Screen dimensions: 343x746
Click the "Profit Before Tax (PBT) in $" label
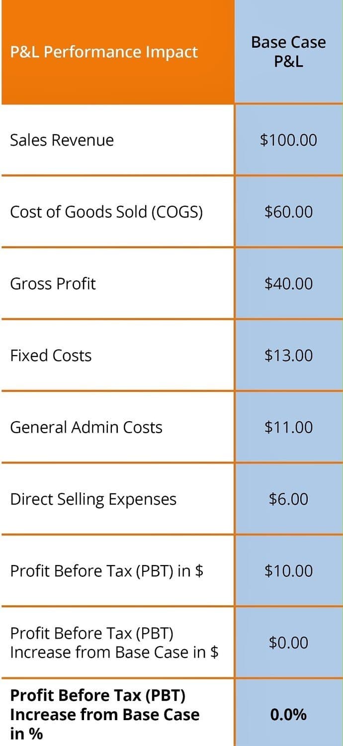pyautogui.click(x=106, y=570)
